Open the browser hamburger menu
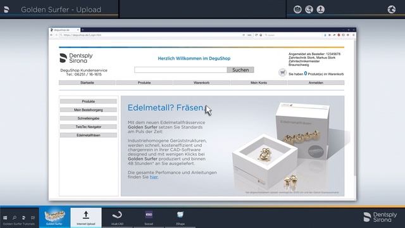 354,35
